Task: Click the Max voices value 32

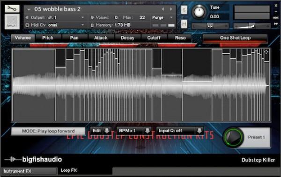Action: coord(142,18)
